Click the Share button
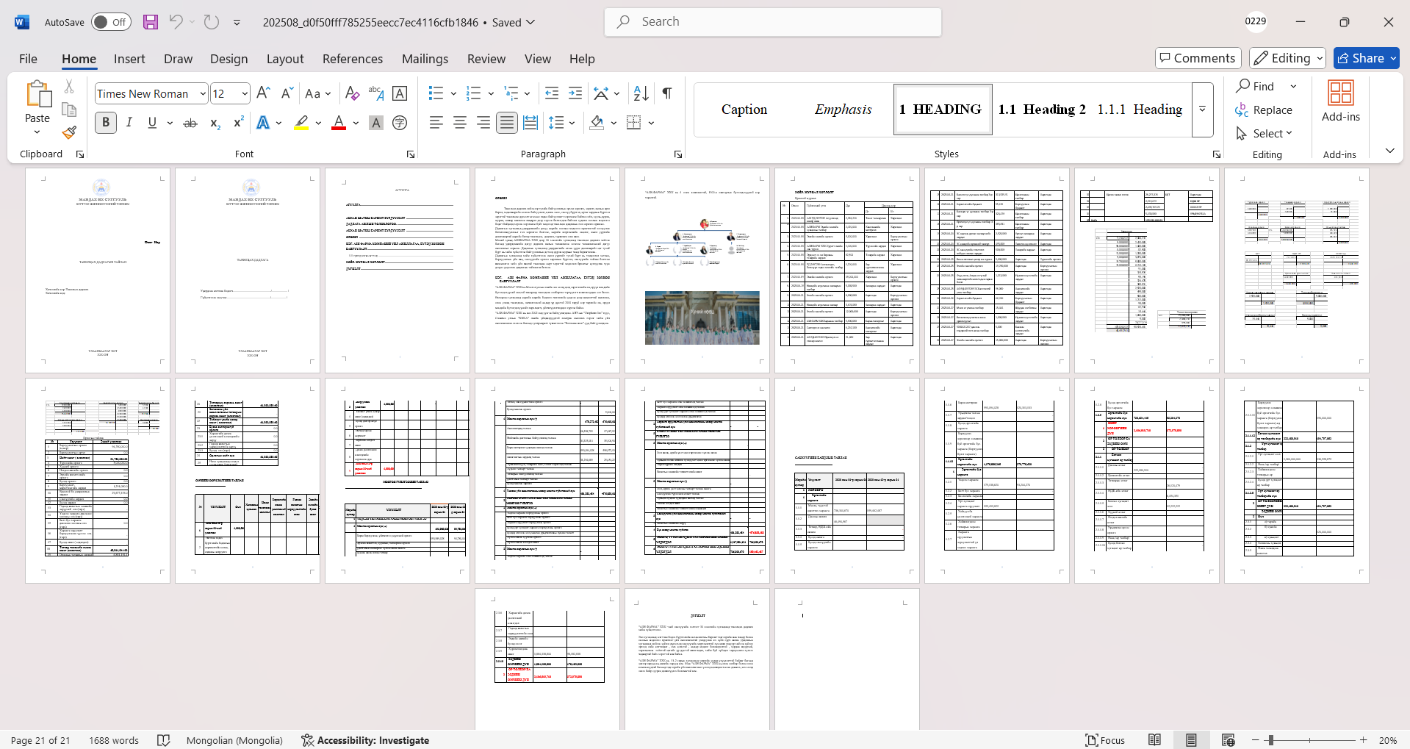 coord(1366,58)
